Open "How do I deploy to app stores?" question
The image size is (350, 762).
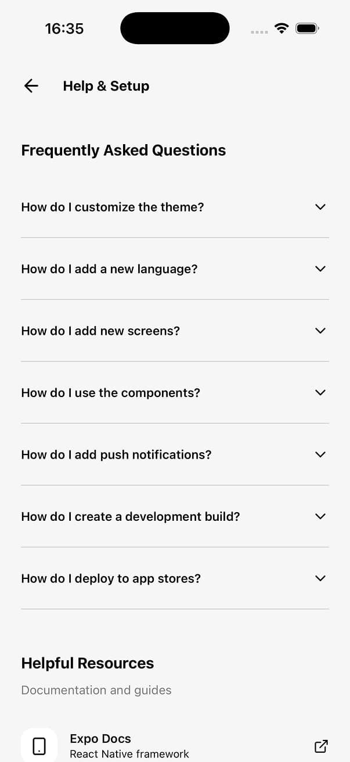coord(111,578)
